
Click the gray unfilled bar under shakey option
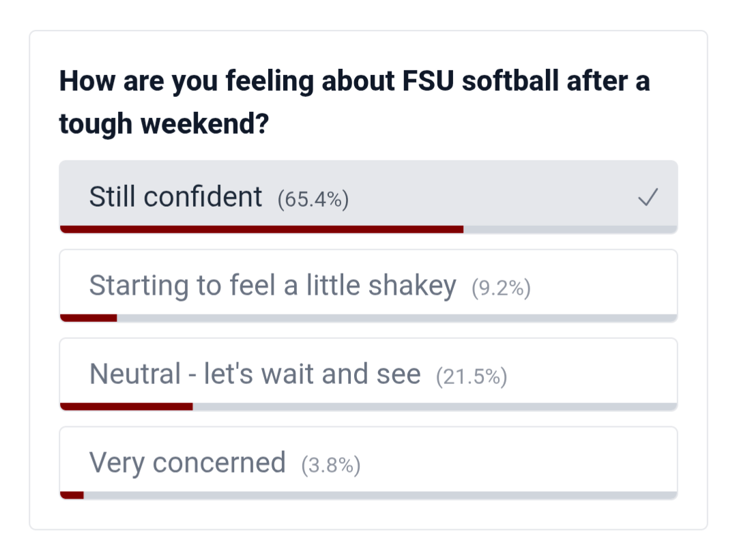396,318
